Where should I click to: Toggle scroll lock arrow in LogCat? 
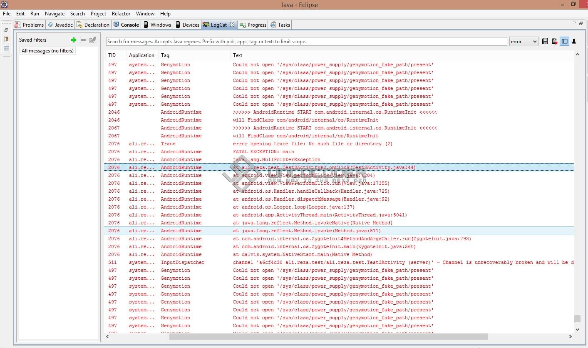click(574, 41)
